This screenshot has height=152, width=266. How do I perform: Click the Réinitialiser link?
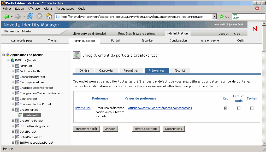[82, 108]
